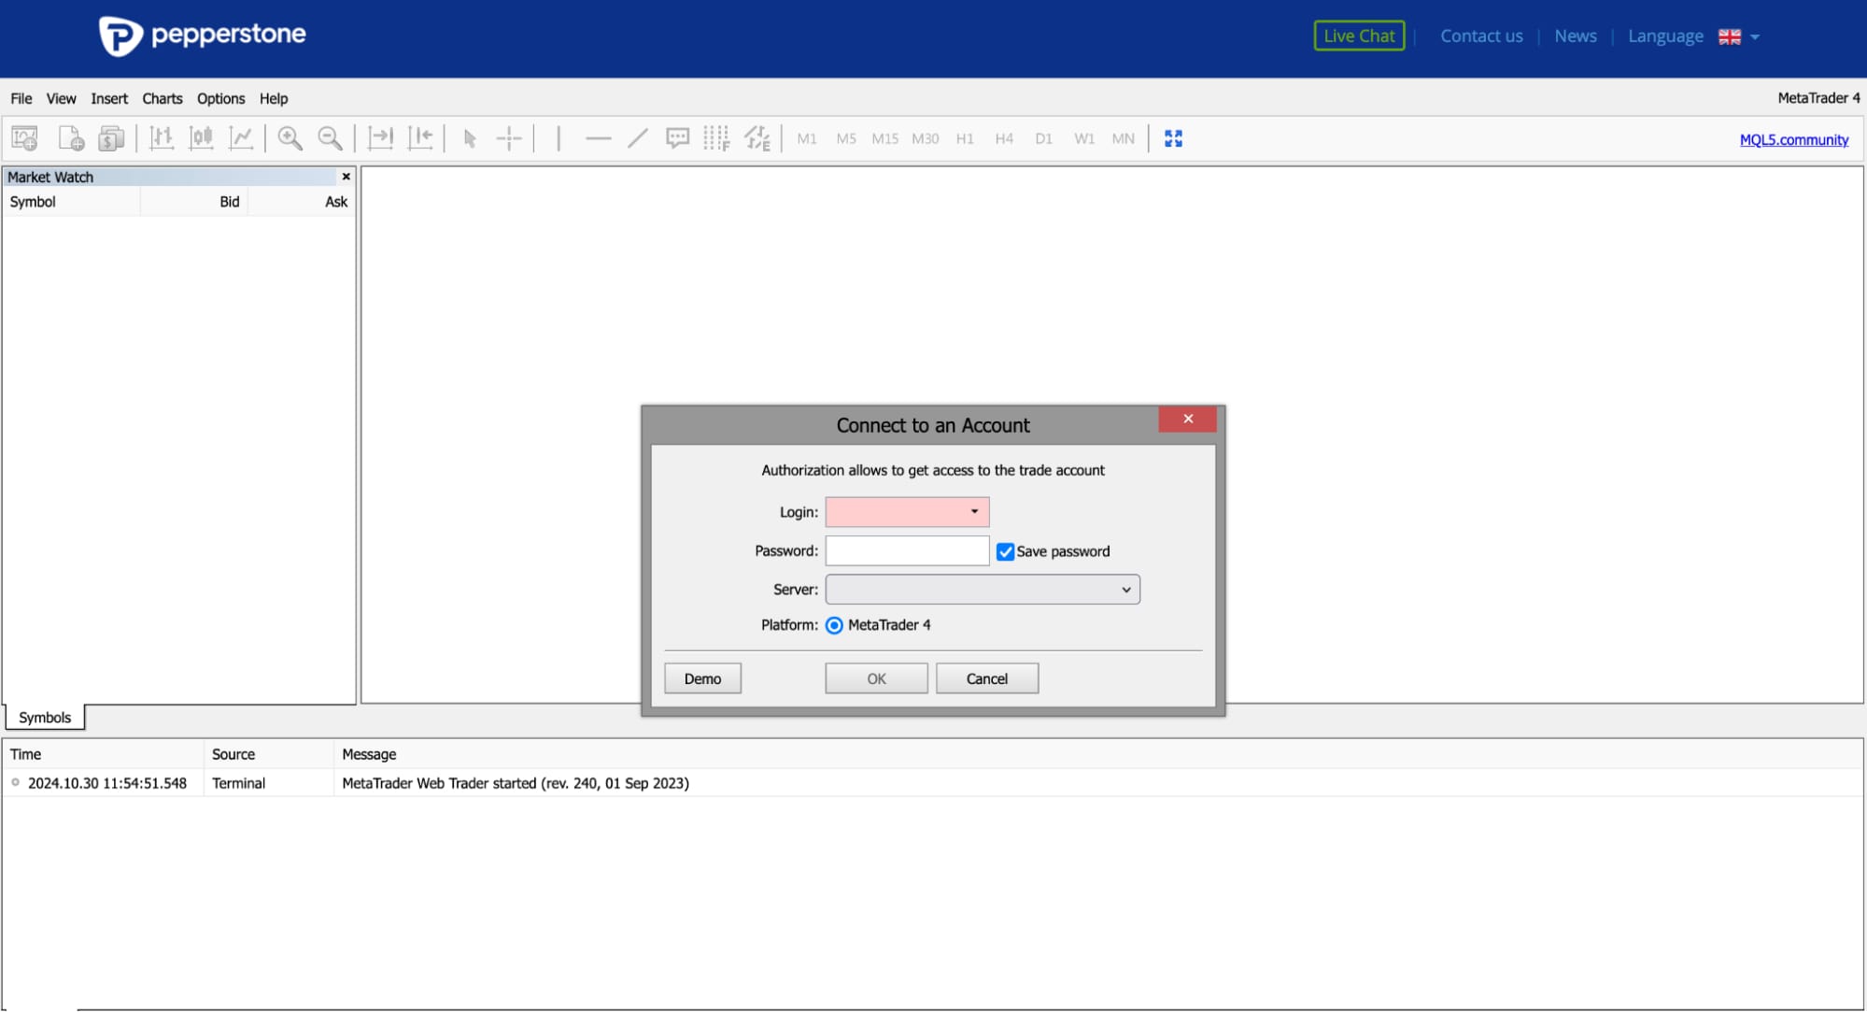Set timeframe to H4
Screen dimensions: 1867x1012
click(x=1004, y=138)
